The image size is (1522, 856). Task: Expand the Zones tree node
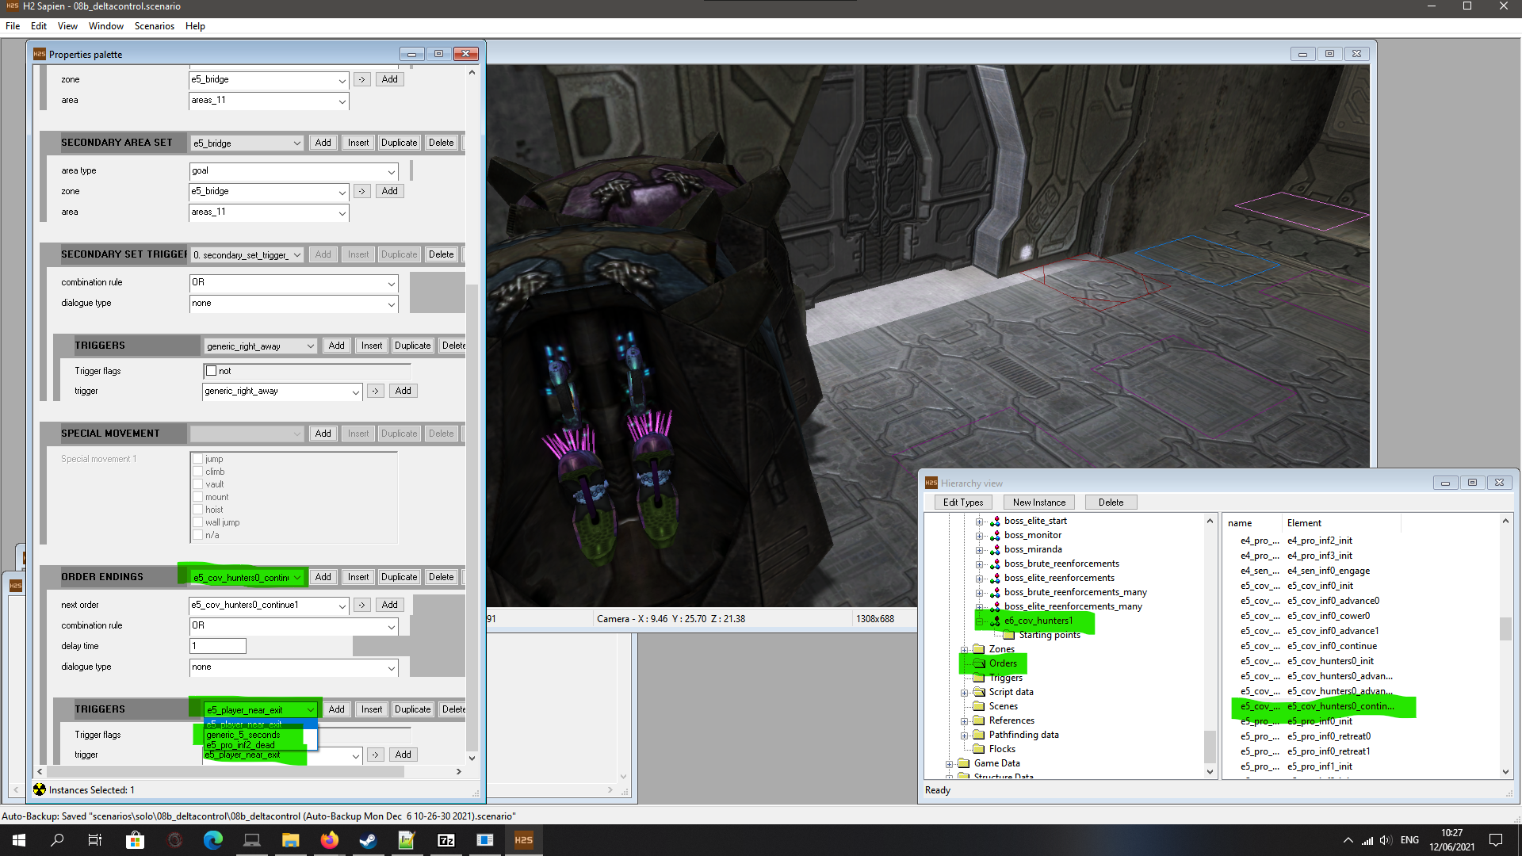pyautogui.click(x=965, y=650)
